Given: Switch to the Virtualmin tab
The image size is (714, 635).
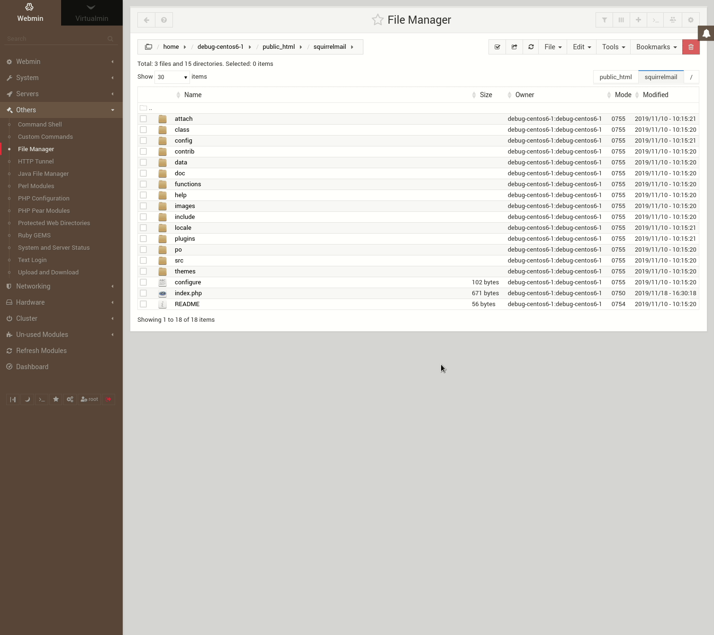Looking at the screenshot, I should point(92,13).
